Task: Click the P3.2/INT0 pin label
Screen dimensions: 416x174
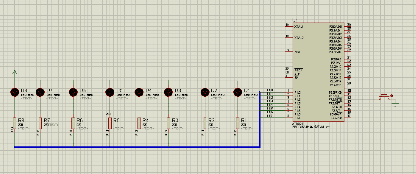Action: pyautogui.click(x=335, y=100)
